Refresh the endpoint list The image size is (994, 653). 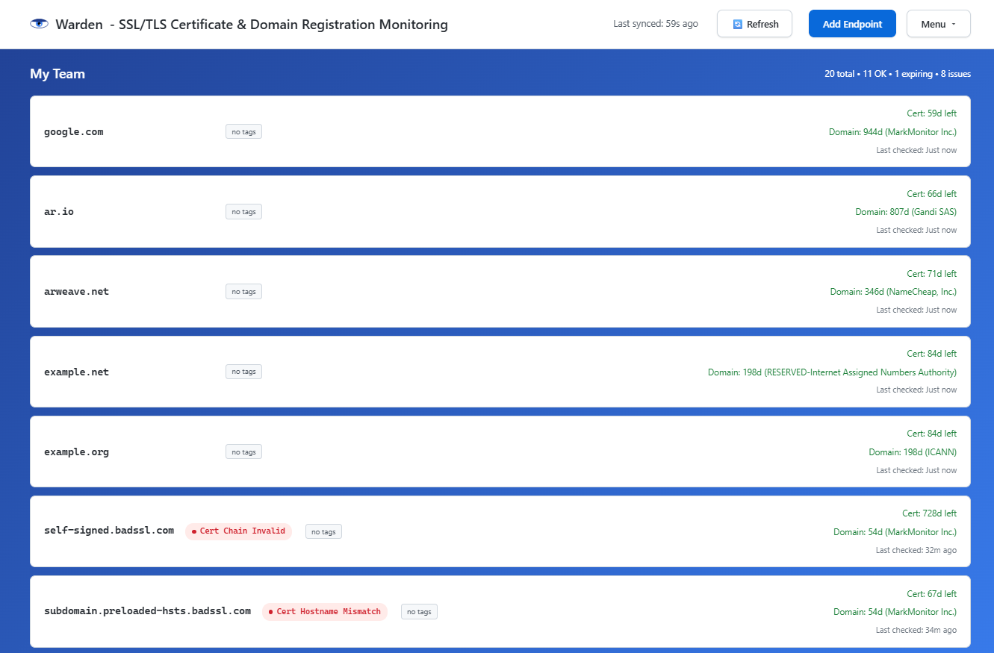[754, 24]
